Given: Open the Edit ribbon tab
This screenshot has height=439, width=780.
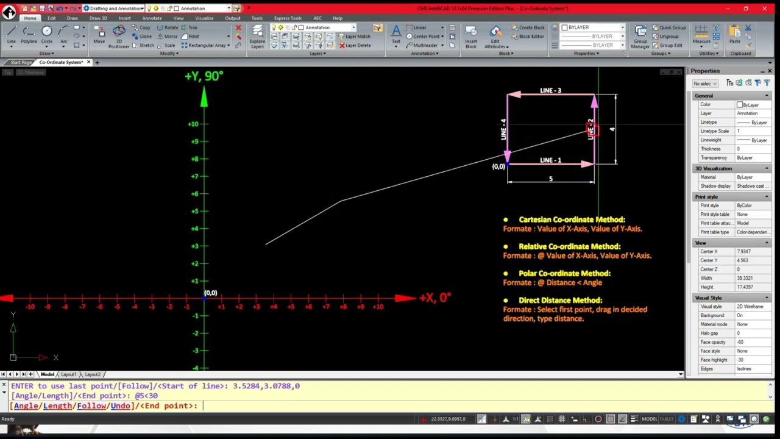Looking at the screenshot, I should click(51, 18).
